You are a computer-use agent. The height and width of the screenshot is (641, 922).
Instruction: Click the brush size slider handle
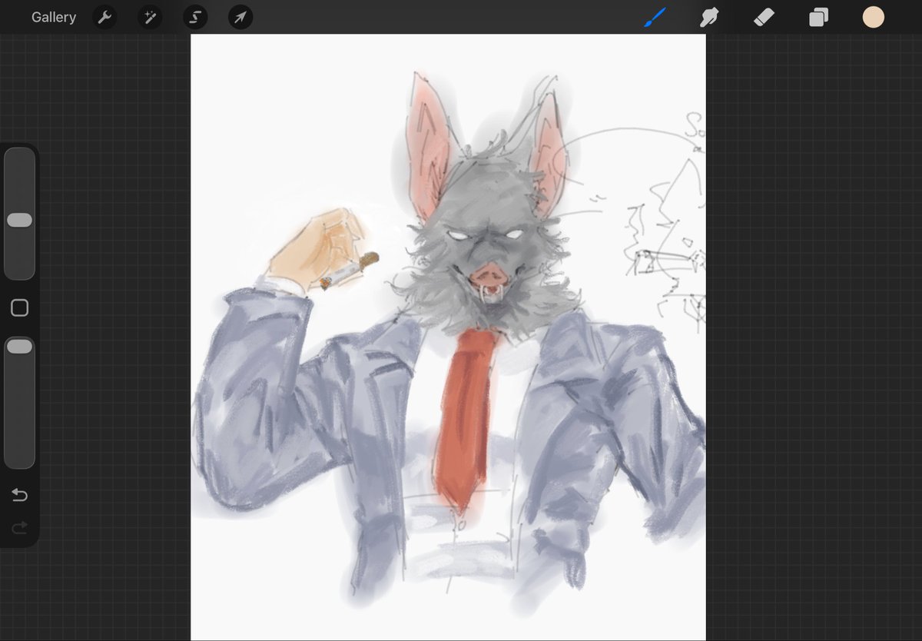[x=19, y=221]
